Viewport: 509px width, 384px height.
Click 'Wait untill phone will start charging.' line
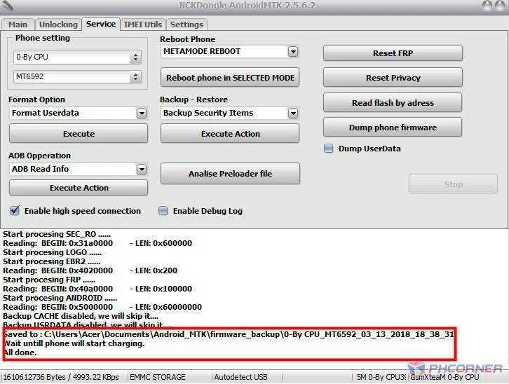click(74, 343)
